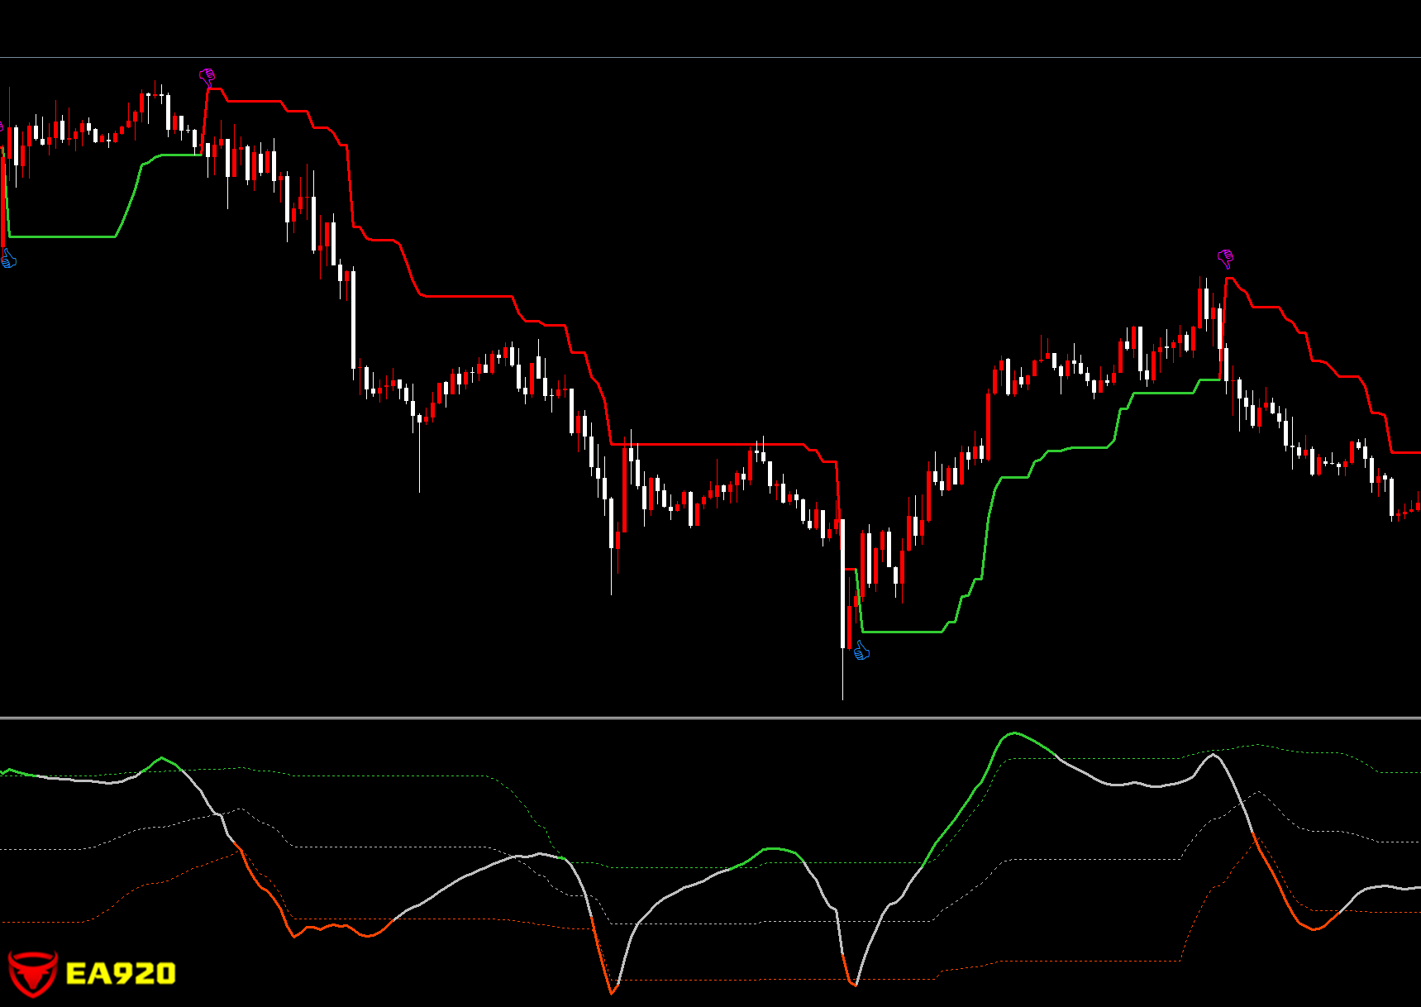Click the horizontal divider between chart and indicator
The width and height of the screenshot is (1421, 1007).
[711, 717]
